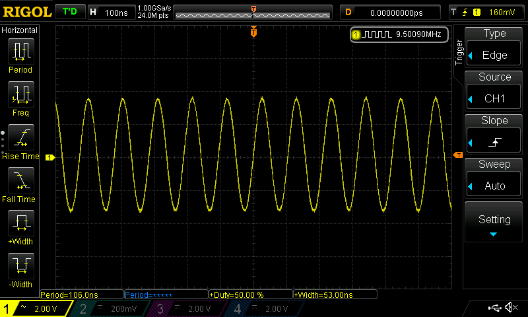The height and width of the screenshot is (317, 528).
Task: Select channel 2 tab showing 200mV
Action: [110, 308]
